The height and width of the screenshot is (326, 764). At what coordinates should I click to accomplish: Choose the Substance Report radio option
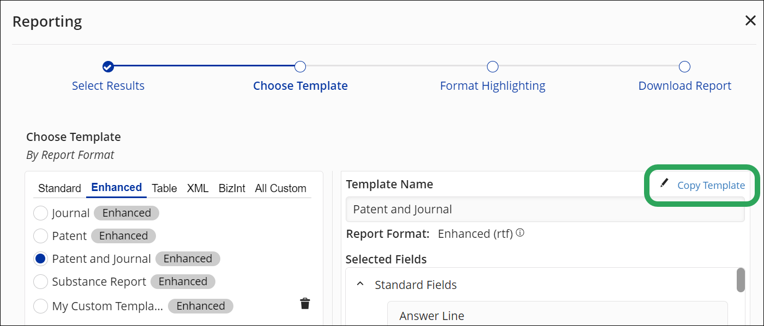point(40,281)
